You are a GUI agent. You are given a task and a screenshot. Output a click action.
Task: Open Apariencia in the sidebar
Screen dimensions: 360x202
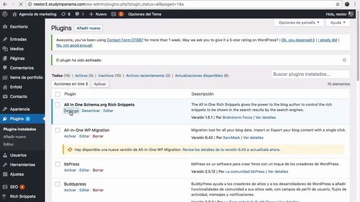coord(20,109)
